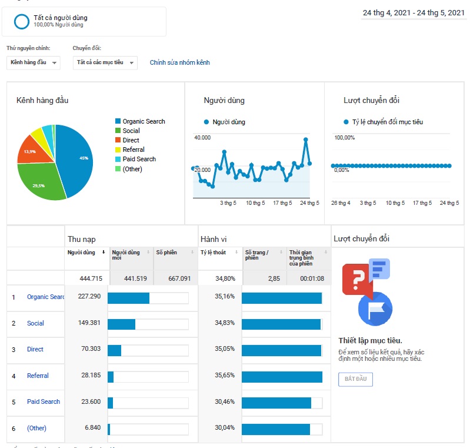Click the average session duration 00:01:08
Viewport: 470px width, 448px height.
click(x=312, y=278)
